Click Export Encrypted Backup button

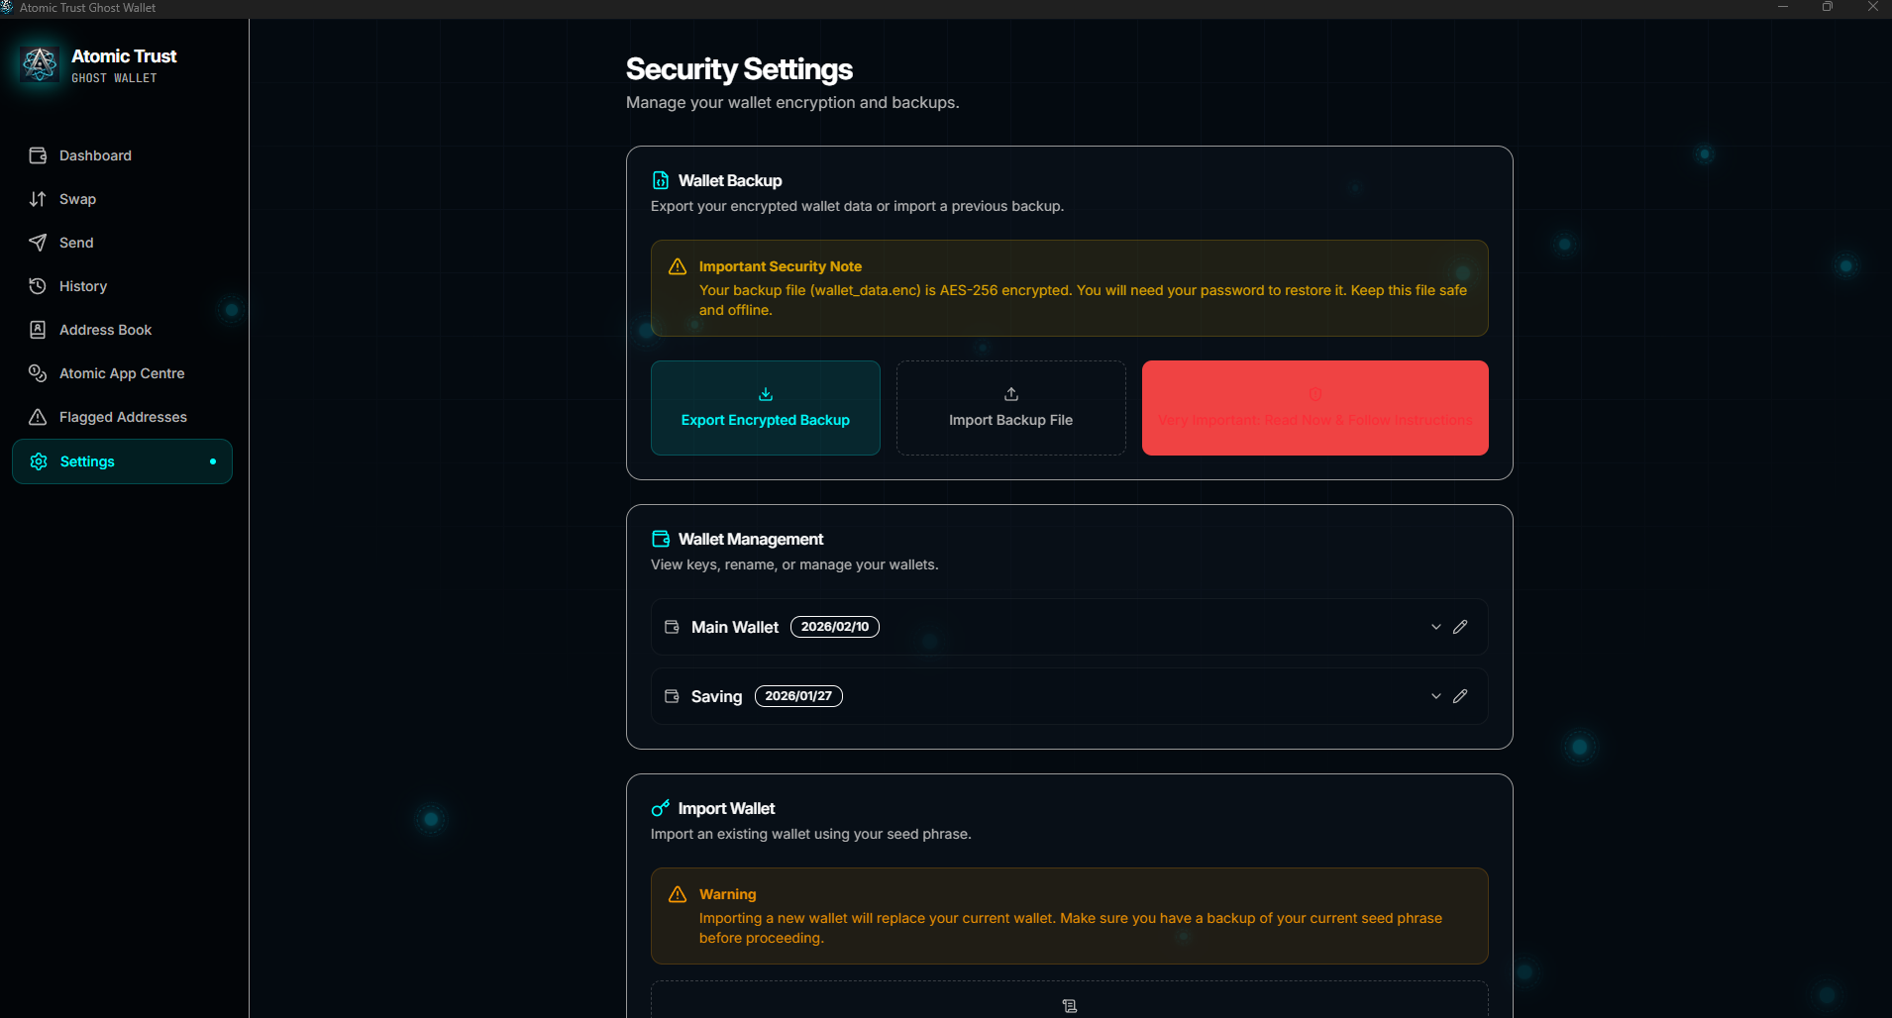click(x=766, y=408)
